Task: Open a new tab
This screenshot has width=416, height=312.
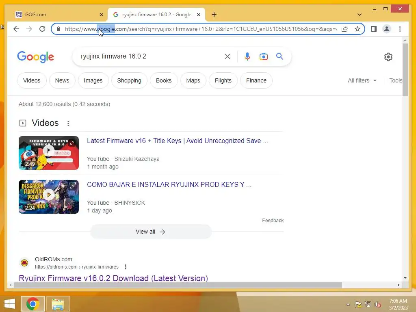Action: coord(214,15)
